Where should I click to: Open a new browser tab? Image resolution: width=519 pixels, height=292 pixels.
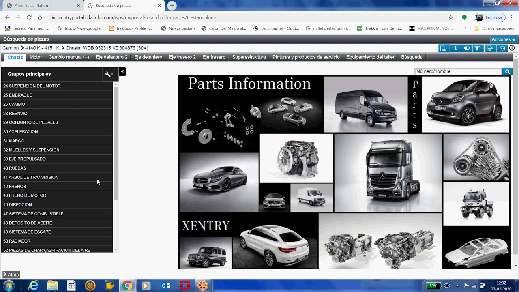pos(172,6)
